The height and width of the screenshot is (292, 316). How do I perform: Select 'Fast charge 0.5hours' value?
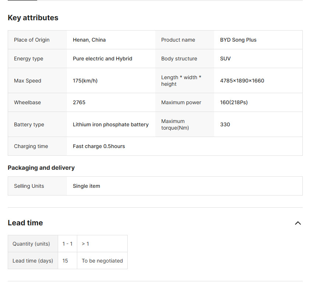(99, 146)
